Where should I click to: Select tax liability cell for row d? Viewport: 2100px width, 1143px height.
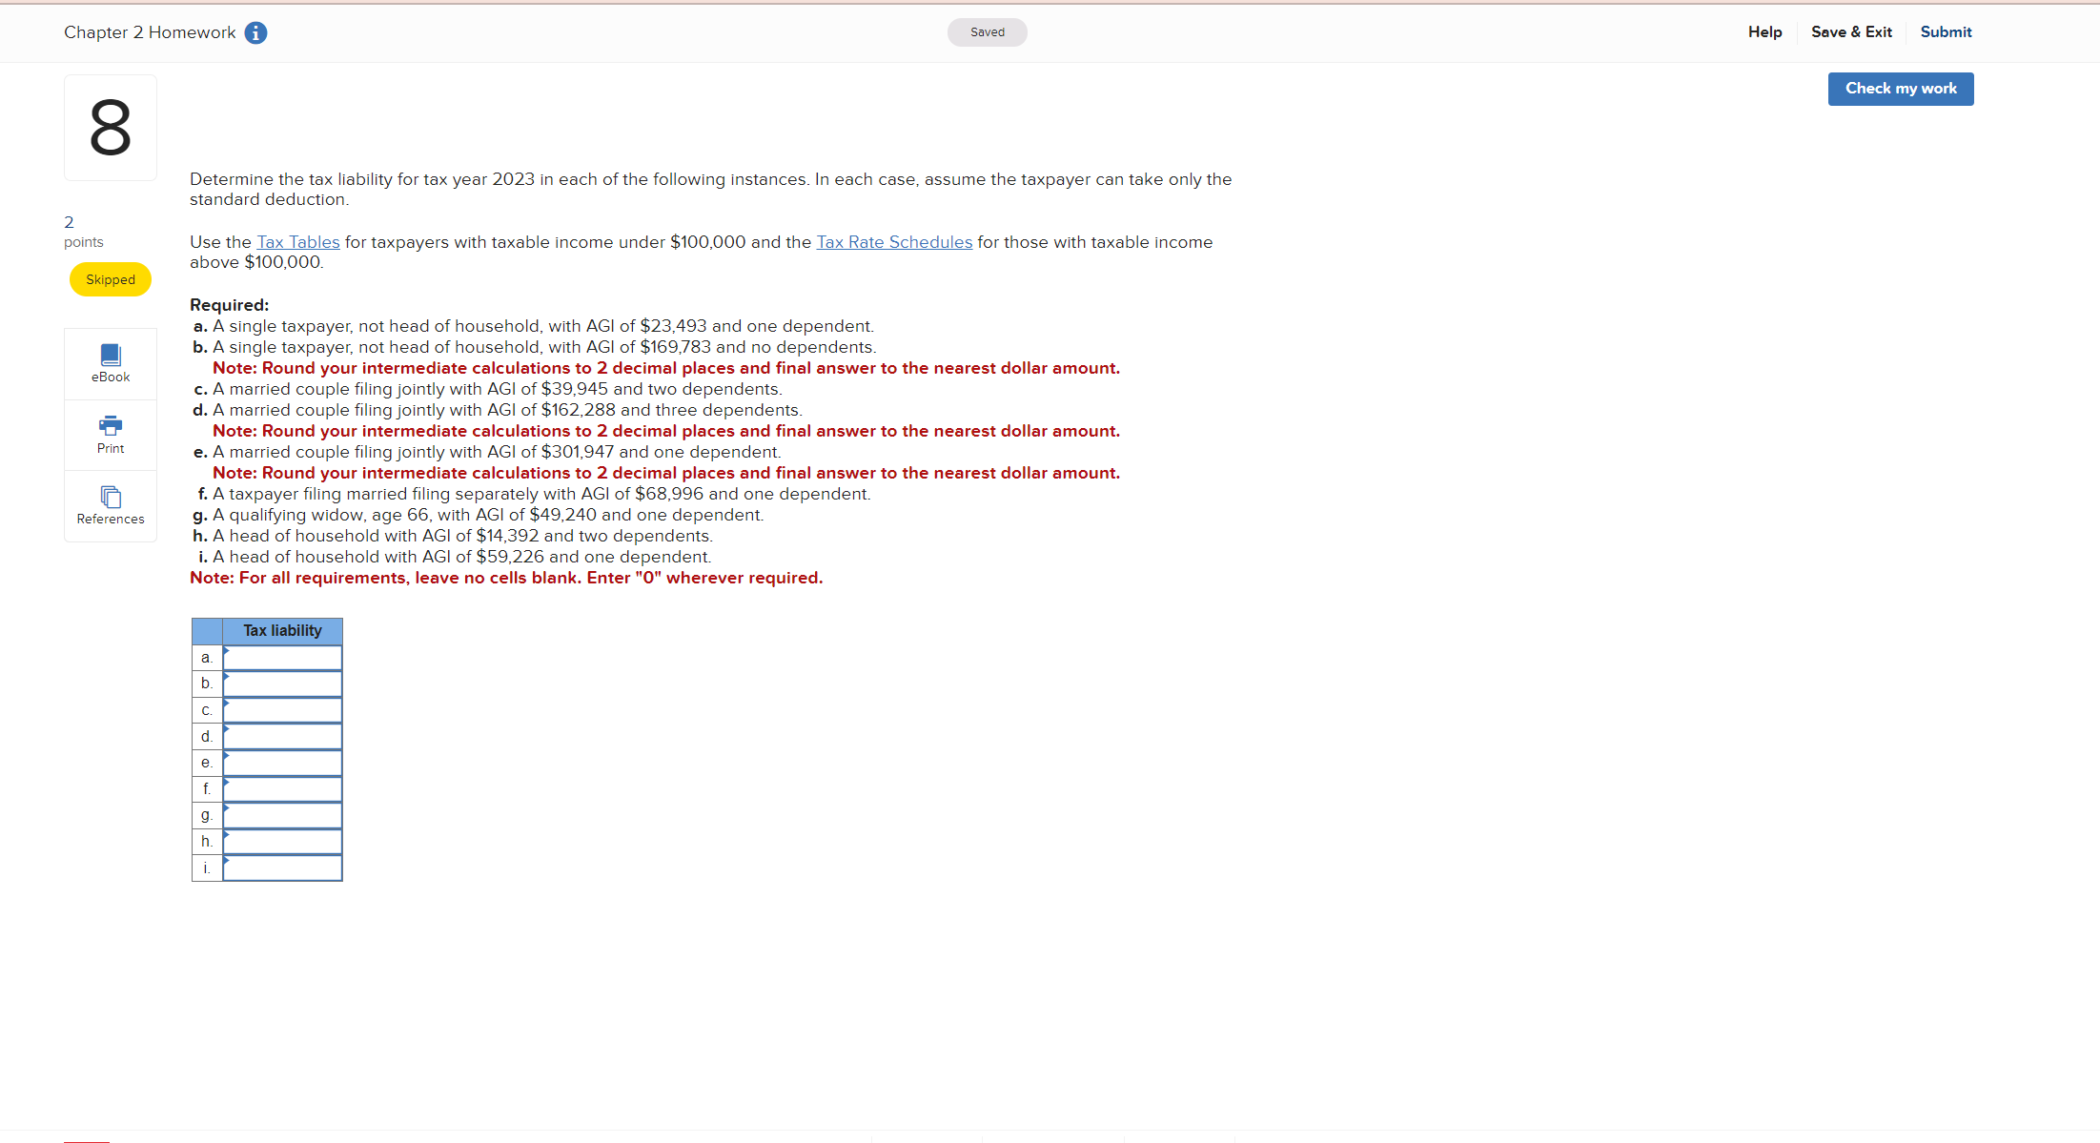282,736
